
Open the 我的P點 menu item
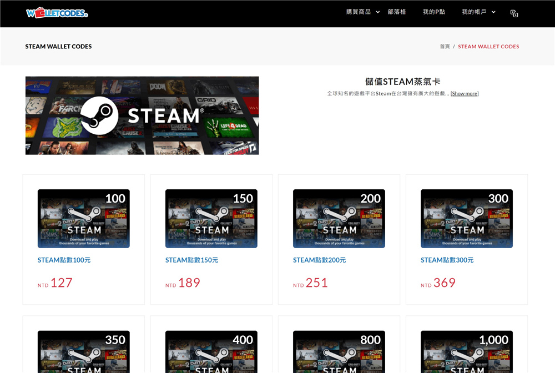pyautogui.click(x=434, y=12)
